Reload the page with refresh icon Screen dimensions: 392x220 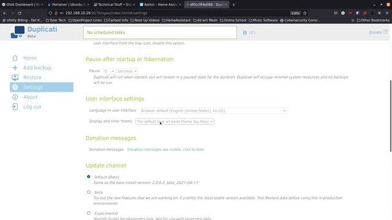tap(20, 13)
